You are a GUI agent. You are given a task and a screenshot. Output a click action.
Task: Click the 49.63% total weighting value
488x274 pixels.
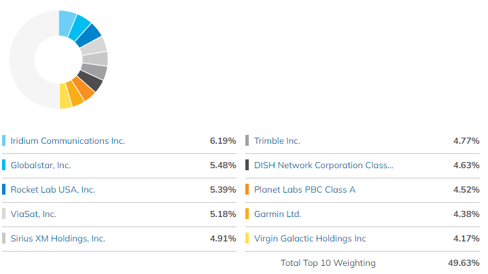coord(466,263)
